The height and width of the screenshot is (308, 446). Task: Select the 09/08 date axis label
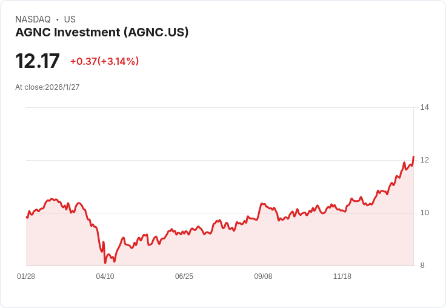click(263, 276)
